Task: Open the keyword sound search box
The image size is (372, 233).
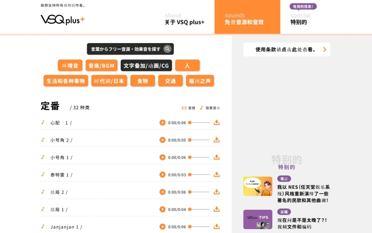Action: [x=130, y=49]
